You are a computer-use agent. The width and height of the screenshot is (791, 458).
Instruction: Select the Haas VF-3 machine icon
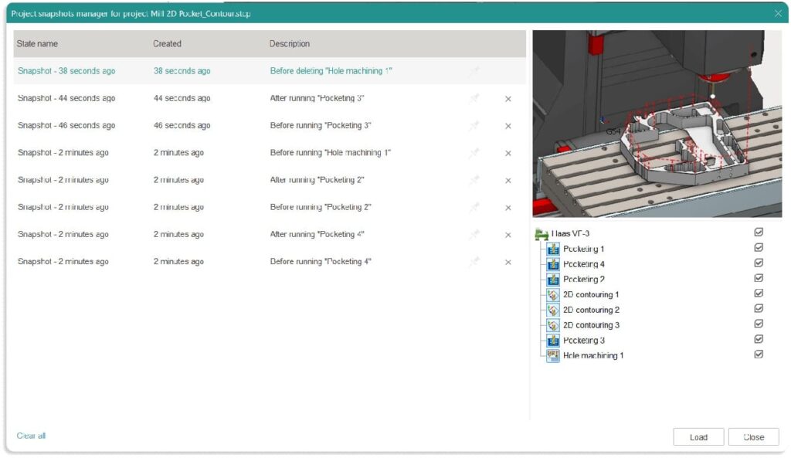point(540,233)
